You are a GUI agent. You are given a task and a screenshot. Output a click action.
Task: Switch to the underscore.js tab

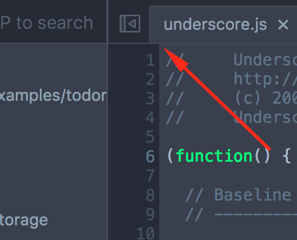pyautogui.click(x=215, y=25)
